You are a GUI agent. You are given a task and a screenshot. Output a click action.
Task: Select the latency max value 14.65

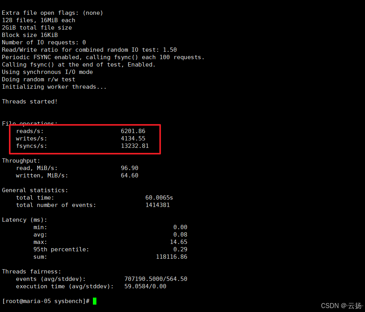pos(178,242)
